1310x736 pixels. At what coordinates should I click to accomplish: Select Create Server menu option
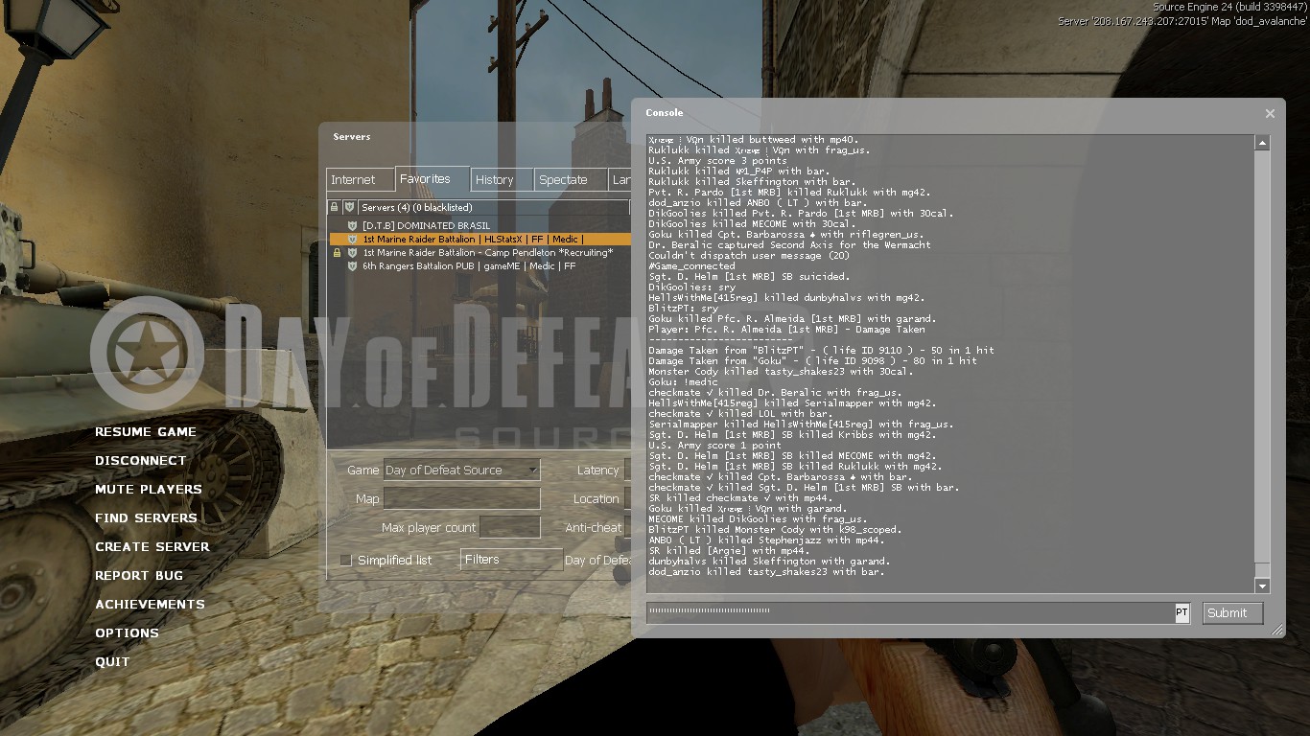tap(152, 547)
